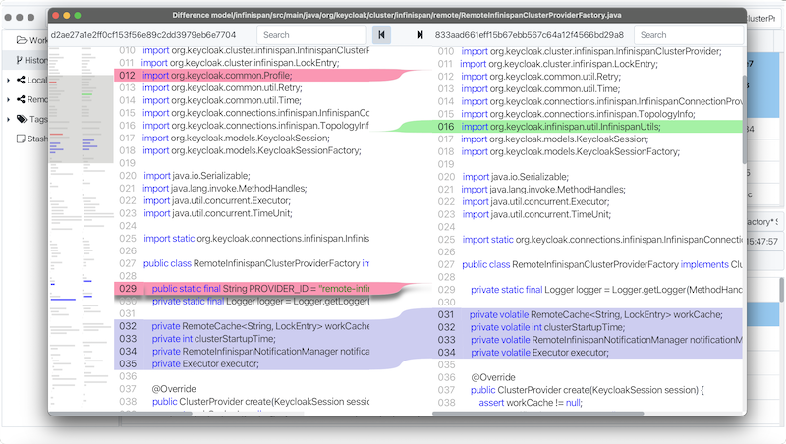Jump to the previous difference
This screenshot has width=786, height=444.
pos(381,35)
